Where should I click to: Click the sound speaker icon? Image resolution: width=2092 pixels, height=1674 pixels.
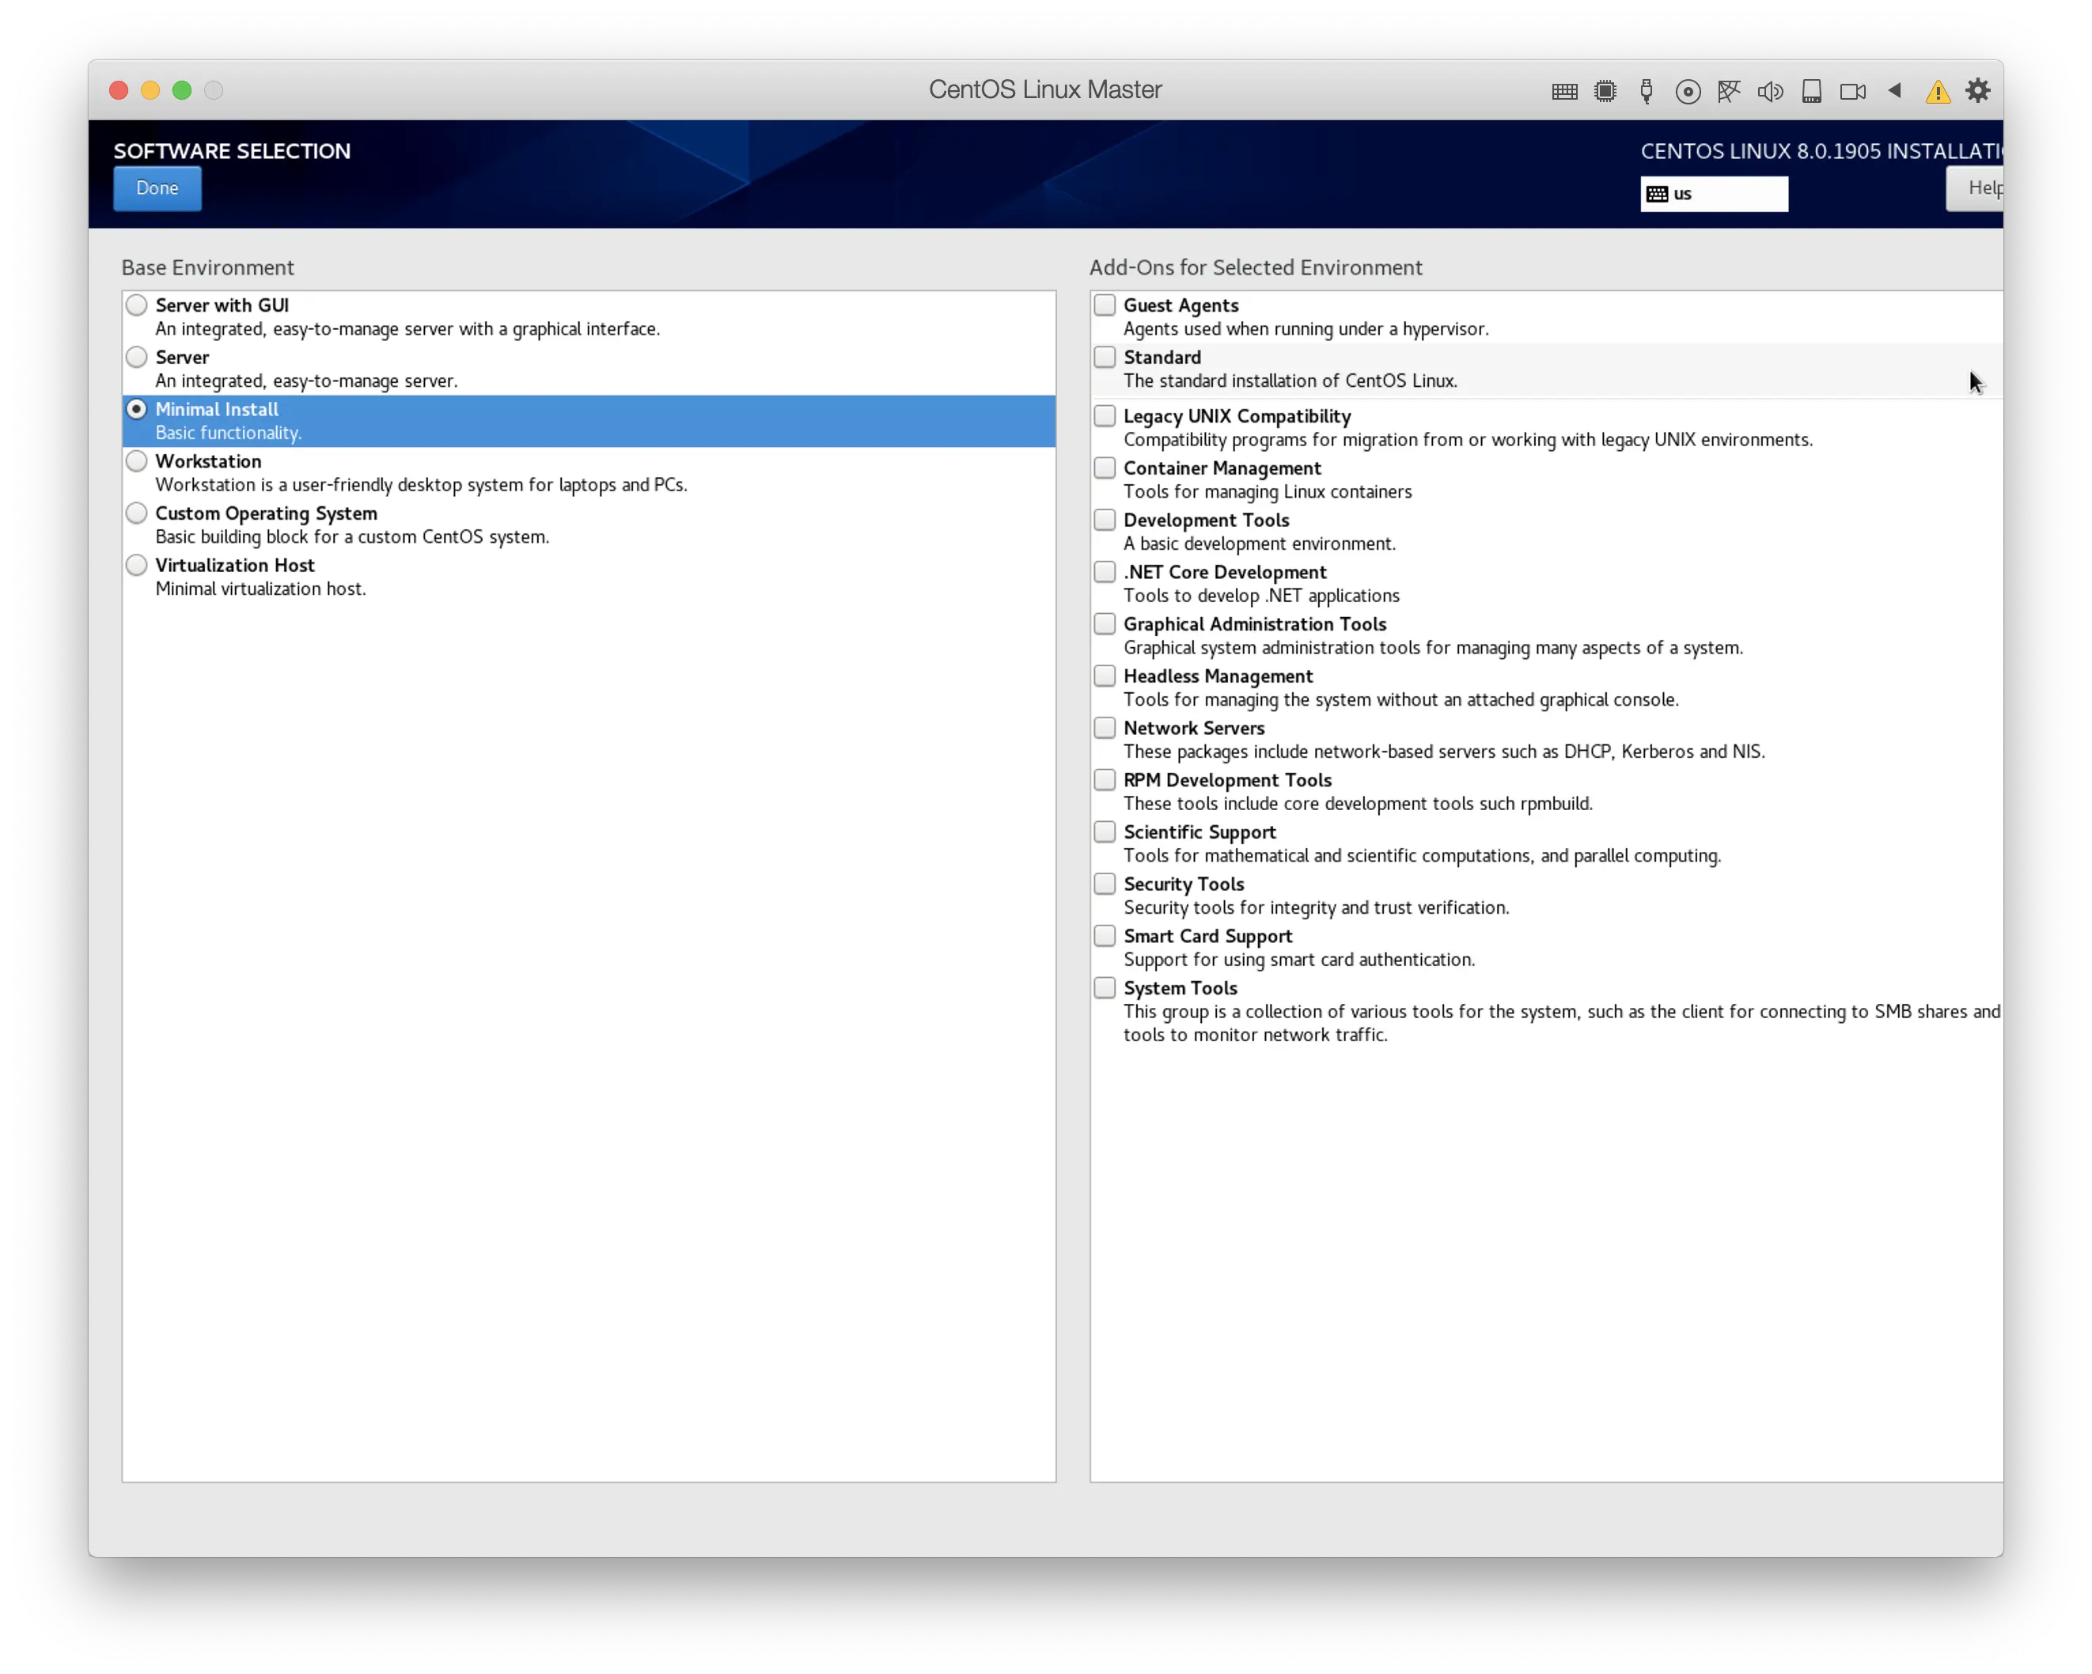pos(1769,91)
